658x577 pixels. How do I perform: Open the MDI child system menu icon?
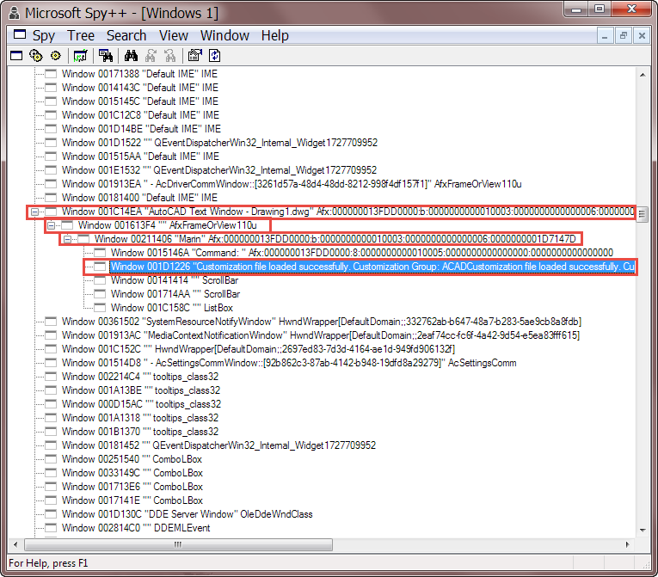[19, 35]
